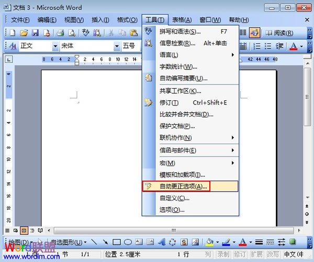Open 编辑(E) menu
Viewport: 314px width, 262px height.
coord(47,20)
